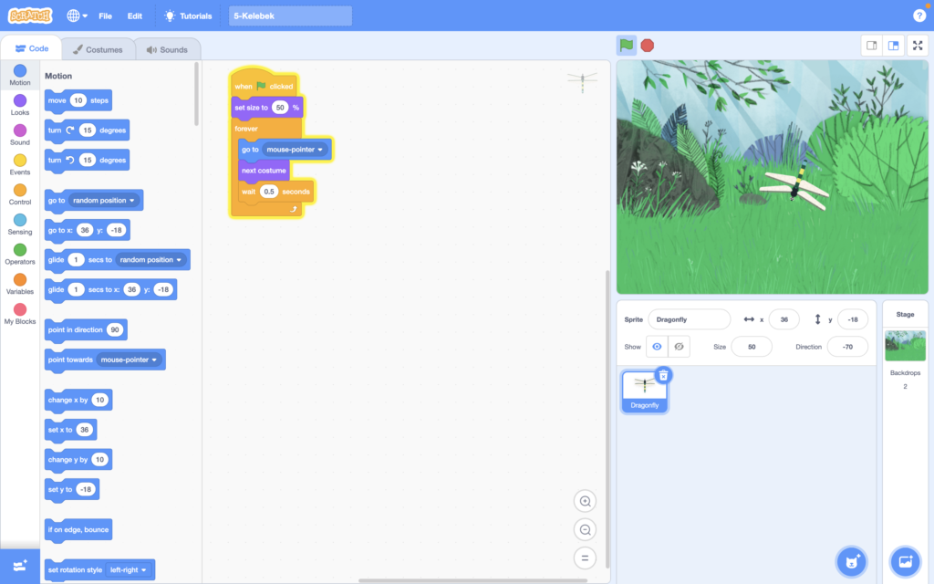This screenshot has height=584, width=934.
Task: Open the File menu
Action: [105, 16]
